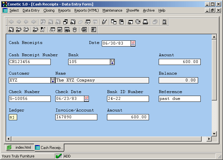223x160 pixels.
Task: Open calendar picker beside Check Date
Action: (87, 99)
